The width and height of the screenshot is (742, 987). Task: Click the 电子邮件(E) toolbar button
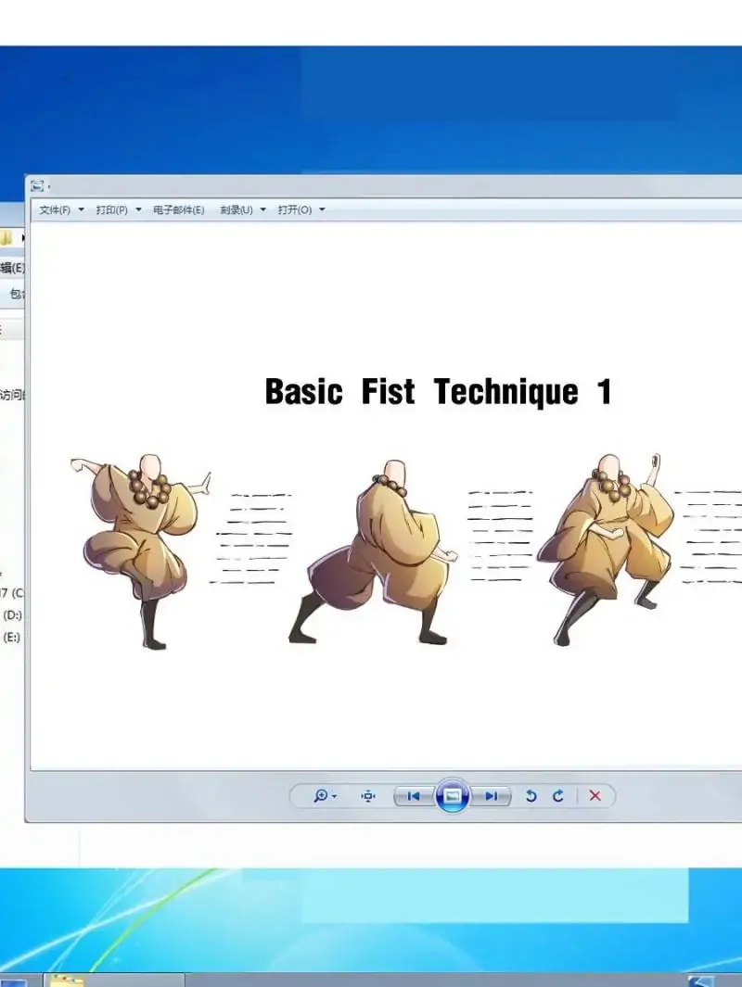pos(179,209)
